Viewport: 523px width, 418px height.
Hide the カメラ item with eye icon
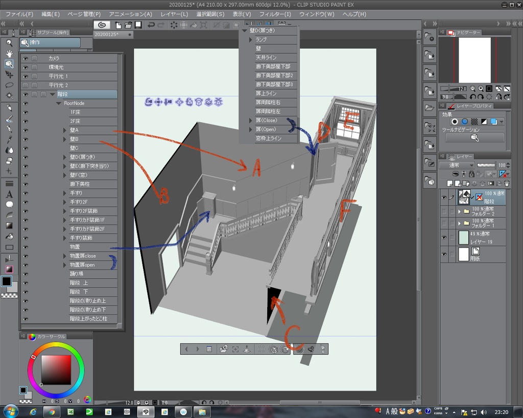click(x=25, y=59)
